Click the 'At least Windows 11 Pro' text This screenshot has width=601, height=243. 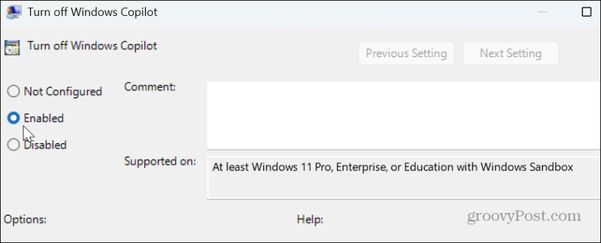pos(274,167)
